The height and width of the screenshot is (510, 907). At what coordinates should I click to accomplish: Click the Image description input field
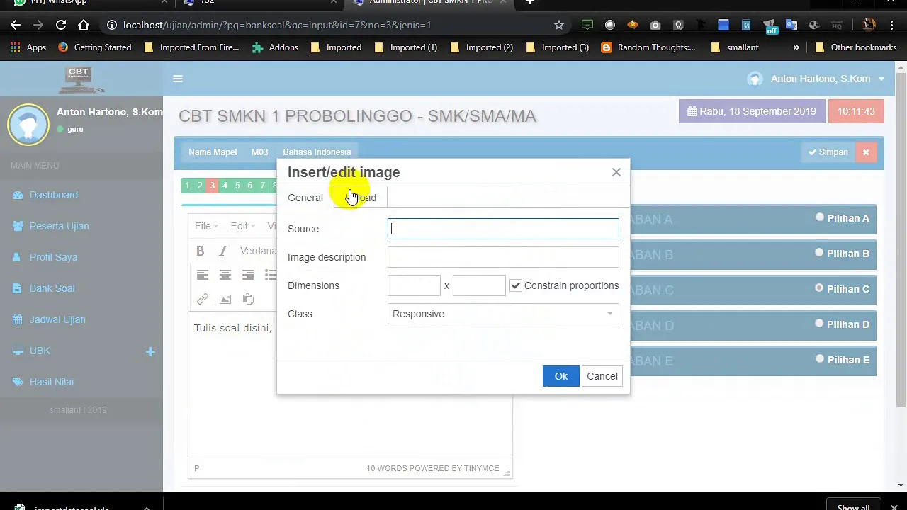[503, 257]
